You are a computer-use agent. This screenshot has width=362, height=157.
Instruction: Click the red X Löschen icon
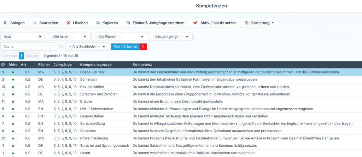pyautogui.click(x=68, y=23)
